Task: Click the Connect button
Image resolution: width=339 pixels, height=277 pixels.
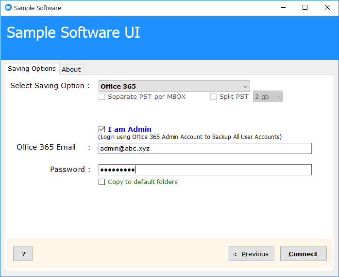Action: pos(304,254)
